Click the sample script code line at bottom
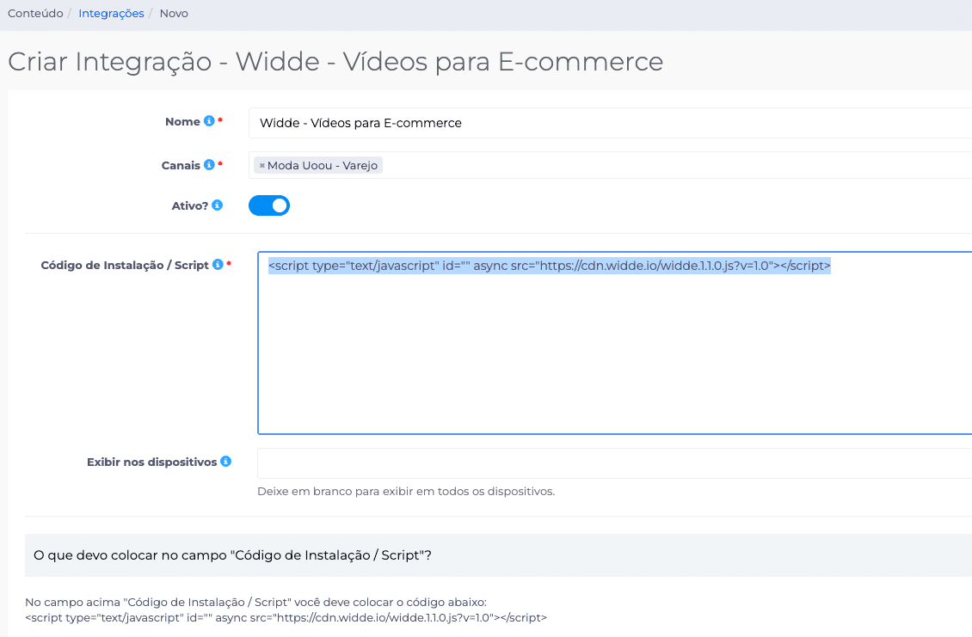This screenshot has height=637, width=972. point(286,618)
